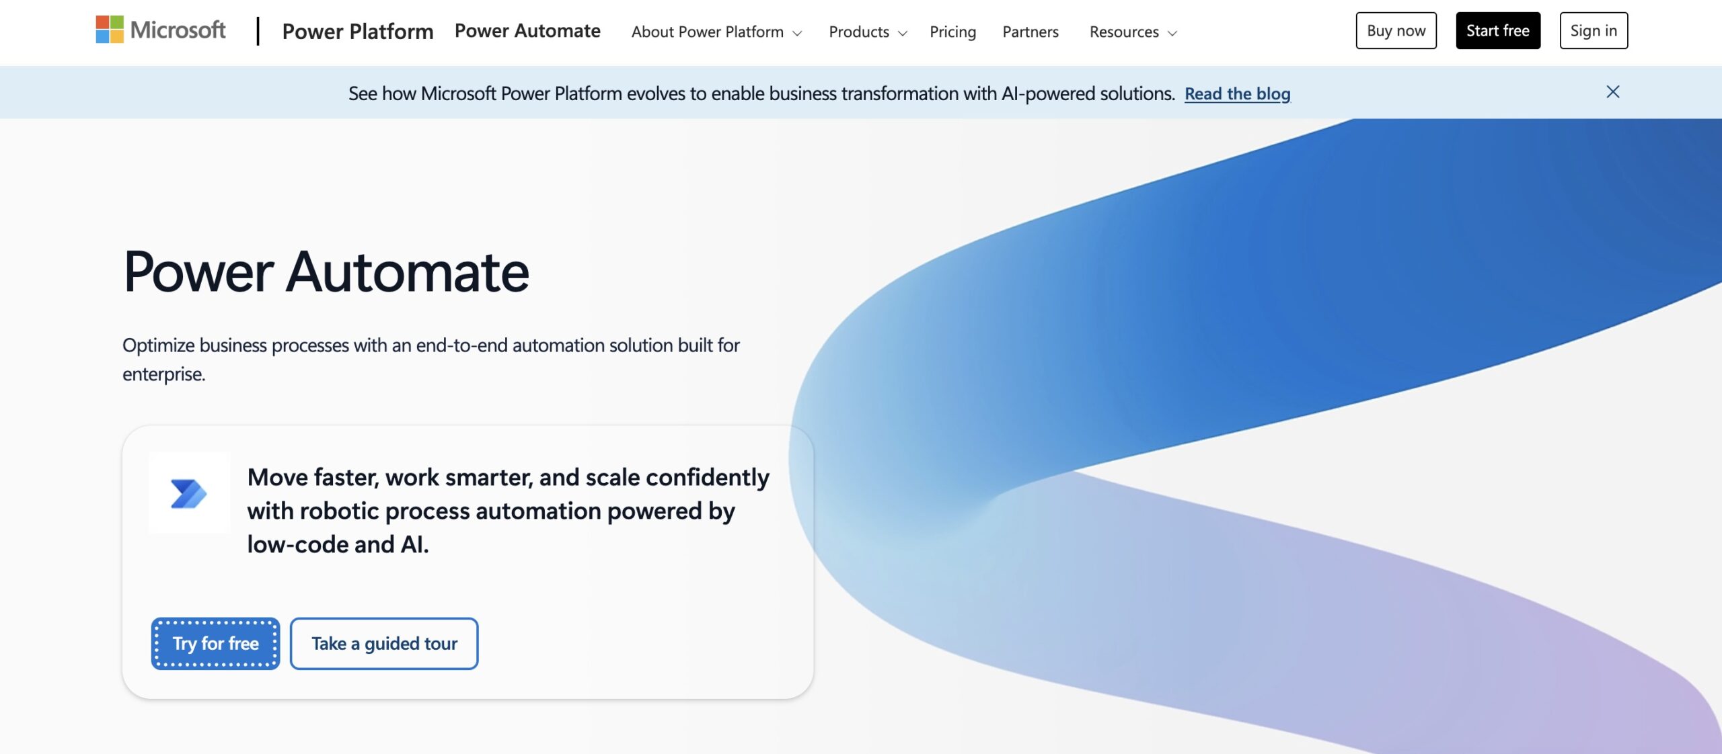Image resolution: width=1722 pixels, height=754 pixels.
Task: Click the Buy now button
Action: (1396, 30)
